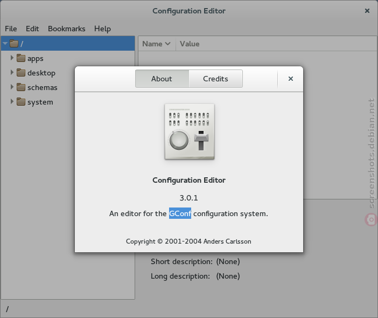Image resolution: width=378 pixels, height=318 pixels.
Task: Sort by the Name column
Action: click(157, 44)
